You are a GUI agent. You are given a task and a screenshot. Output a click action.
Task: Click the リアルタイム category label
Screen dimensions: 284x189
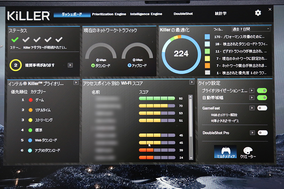(43, 110)
